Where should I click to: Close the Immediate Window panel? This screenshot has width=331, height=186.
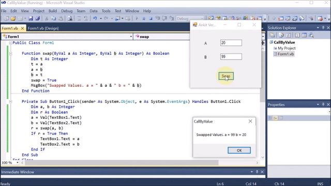point(262,172)
